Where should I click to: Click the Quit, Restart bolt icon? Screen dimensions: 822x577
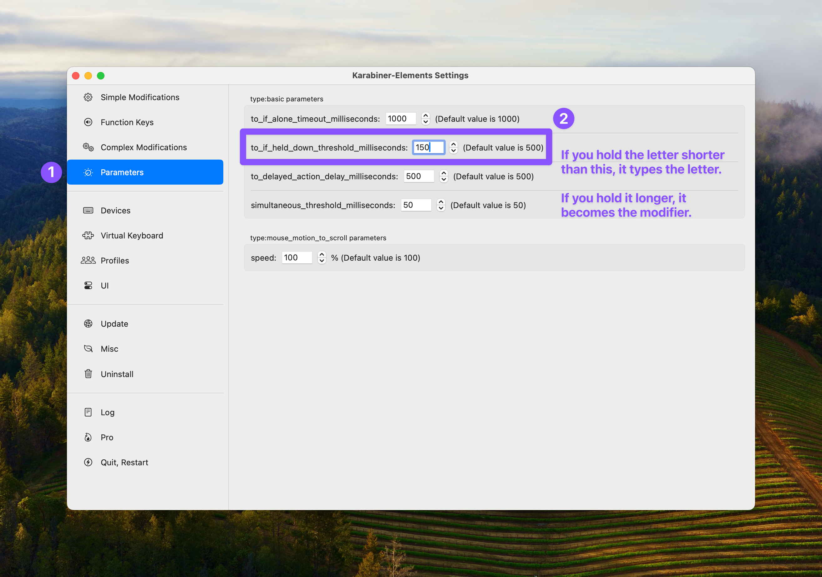(x=88, y=462)
